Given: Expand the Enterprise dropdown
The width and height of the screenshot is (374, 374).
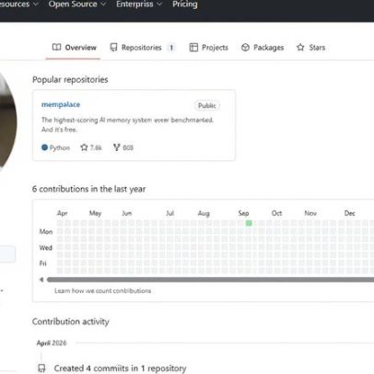Looking at the screenshot, I should [x=139, y=5].
